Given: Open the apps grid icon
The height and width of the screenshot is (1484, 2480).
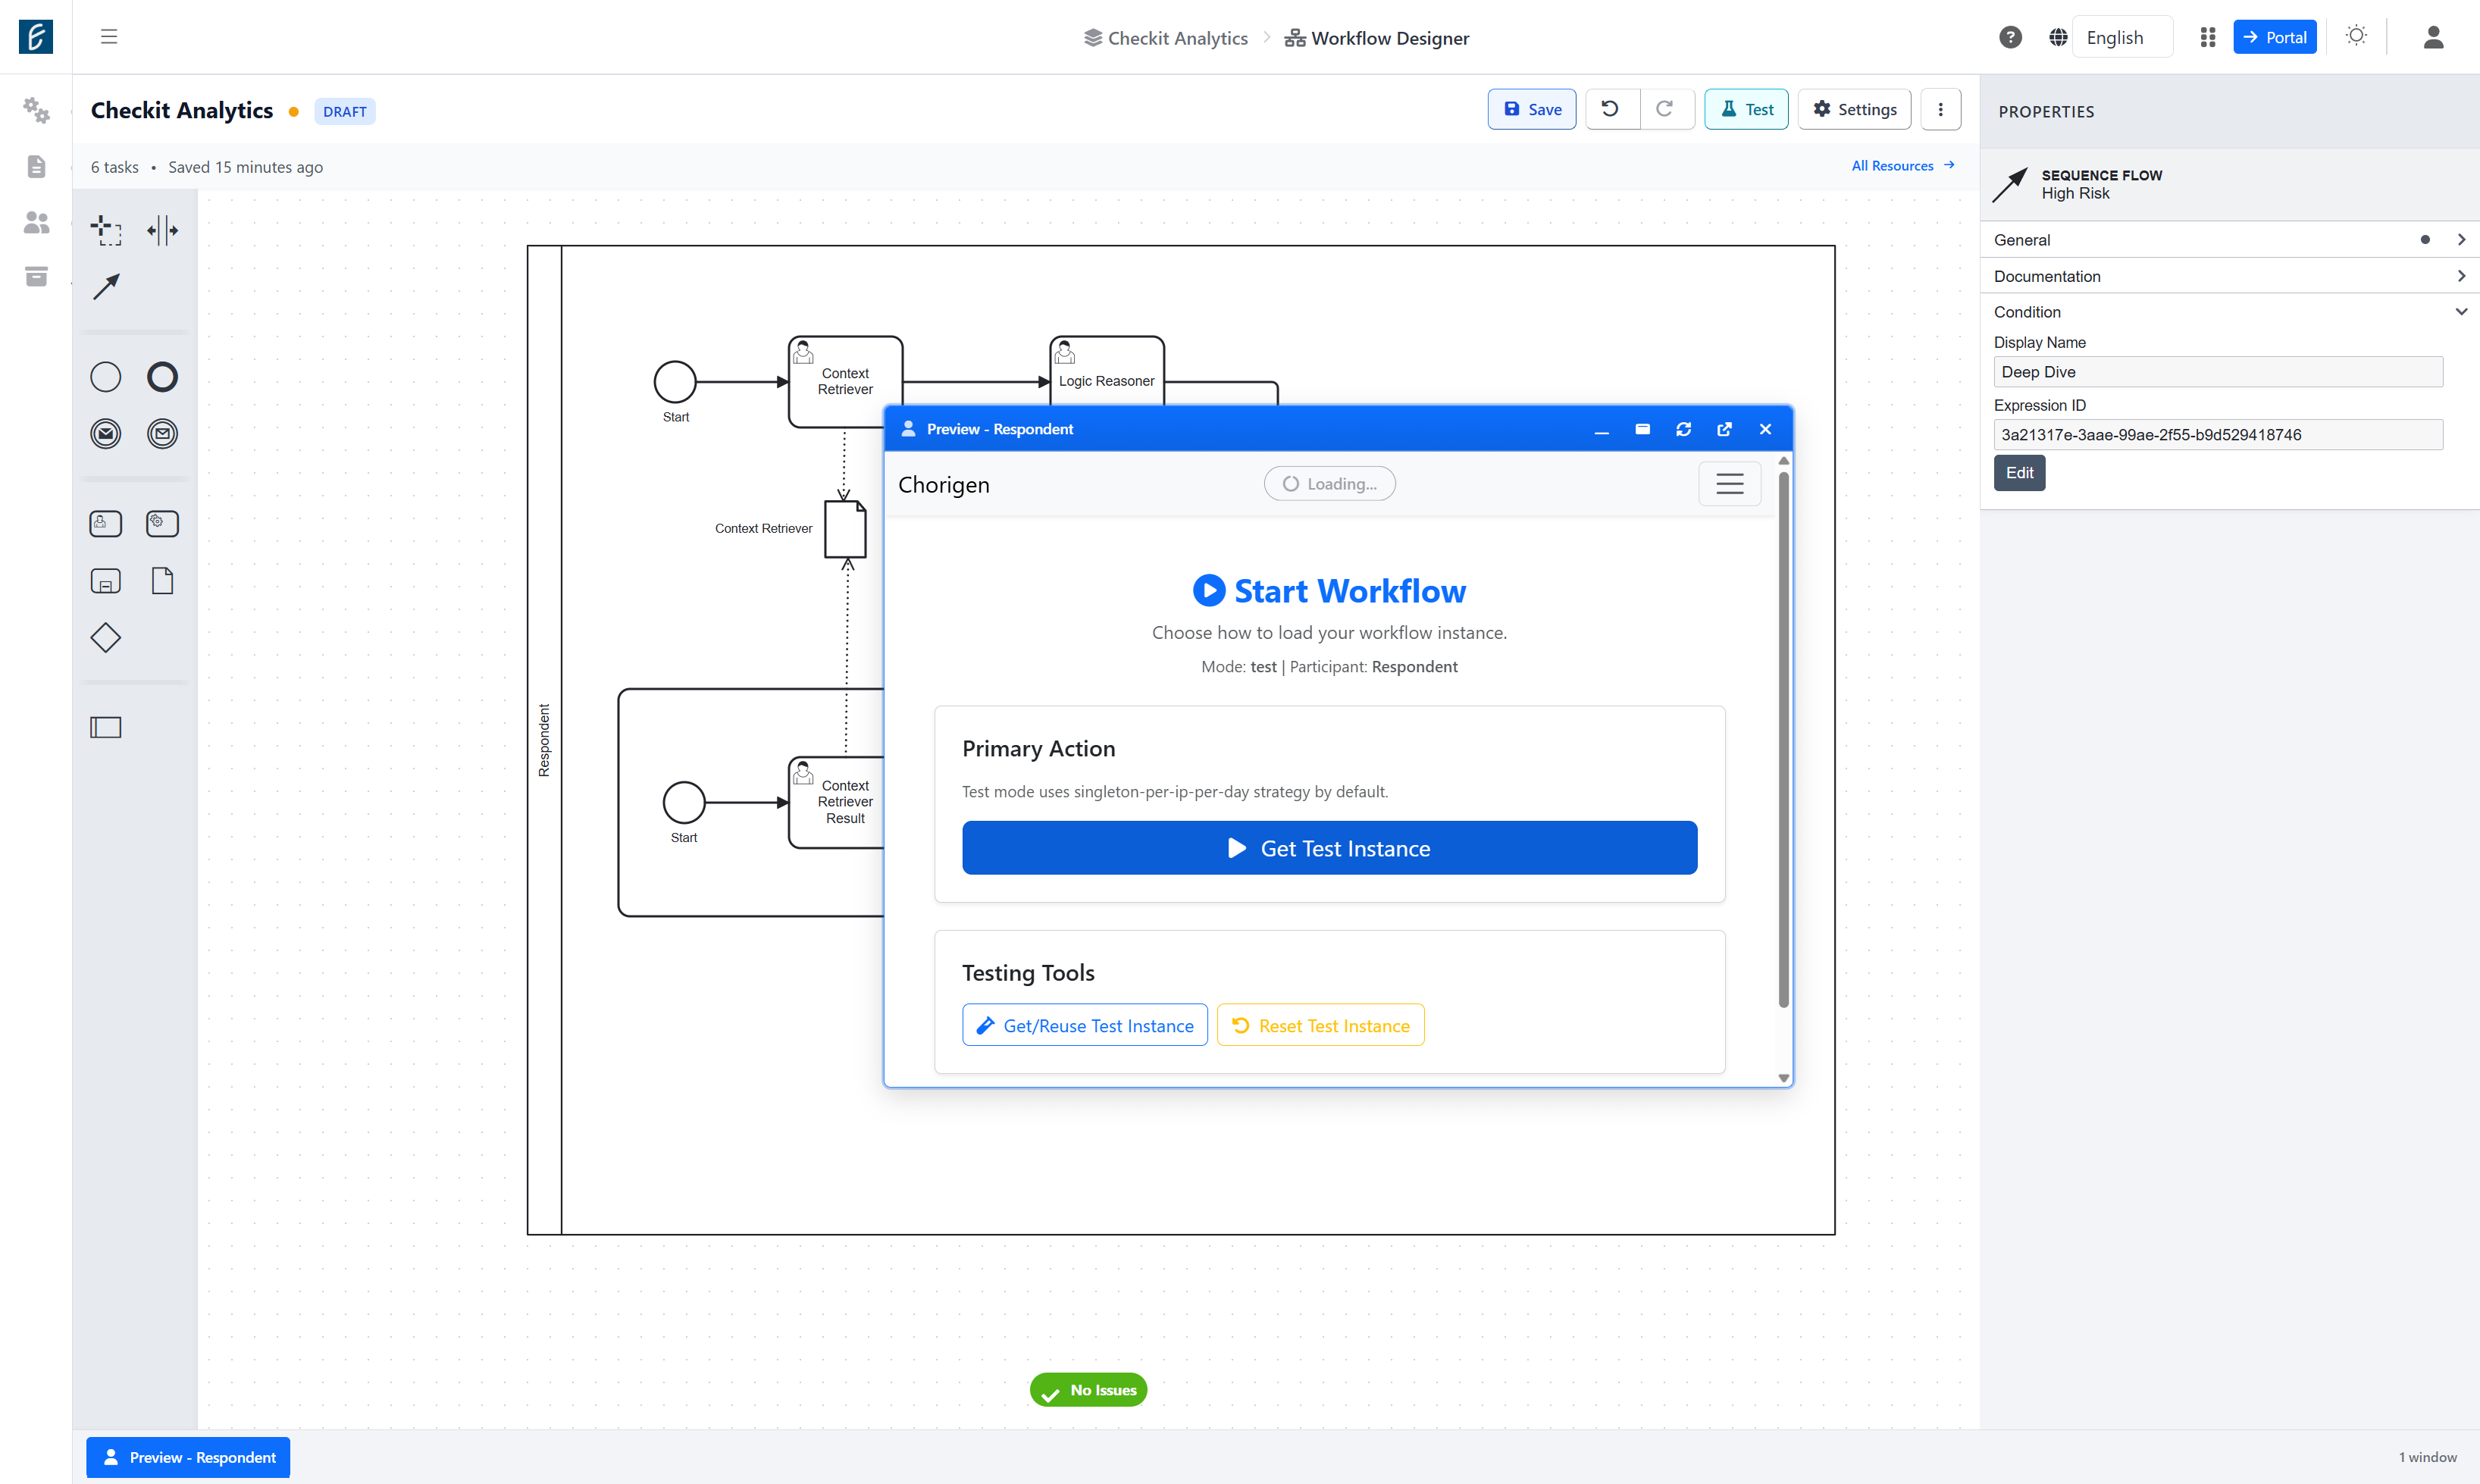Looking at the screenshot, I should pyautogui.click(x=2208, y=37).
